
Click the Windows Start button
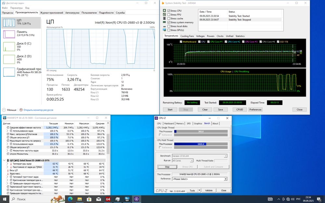click(x=5, y=199)
